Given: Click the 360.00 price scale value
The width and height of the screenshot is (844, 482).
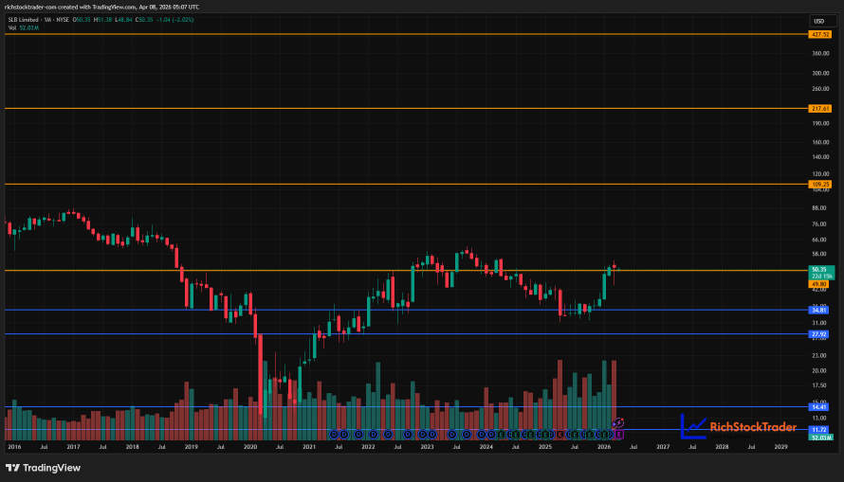Looking at the screenshot, I should (x=820, y=54).
